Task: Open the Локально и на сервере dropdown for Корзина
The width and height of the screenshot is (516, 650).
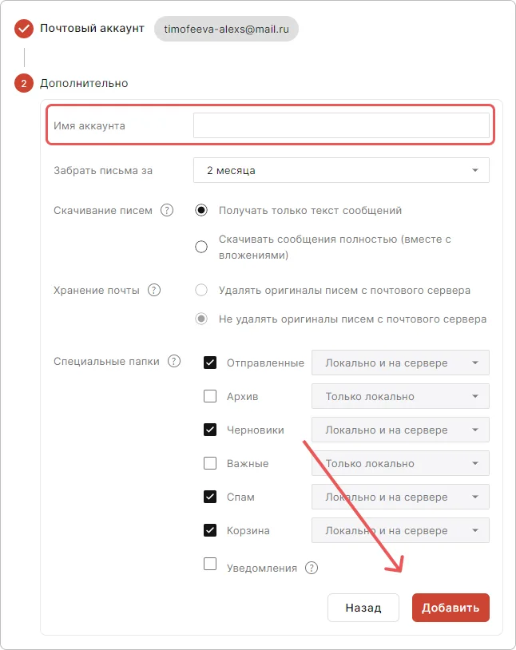Action: point(399,530)
